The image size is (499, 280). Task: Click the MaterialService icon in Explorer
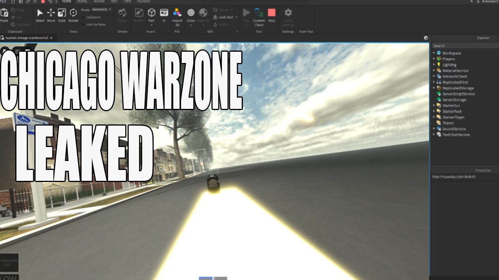click(x=439, y=70)
